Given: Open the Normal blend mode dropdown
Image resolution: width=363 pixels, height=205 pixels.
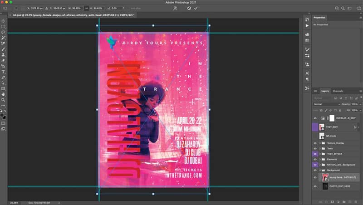Looking at the screenshot, I should tap(326, 104).
